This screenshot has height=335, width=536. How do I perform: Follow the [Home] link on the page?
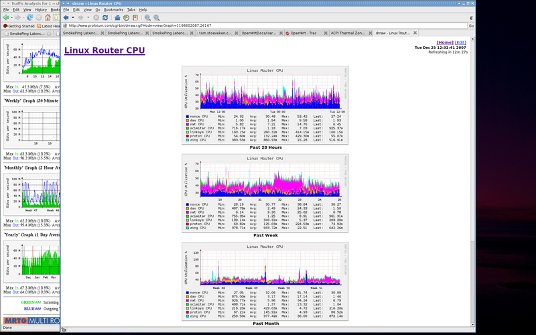coord(445,42)
